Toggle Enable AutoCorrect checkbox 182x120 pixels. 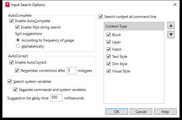click(12, 62)
